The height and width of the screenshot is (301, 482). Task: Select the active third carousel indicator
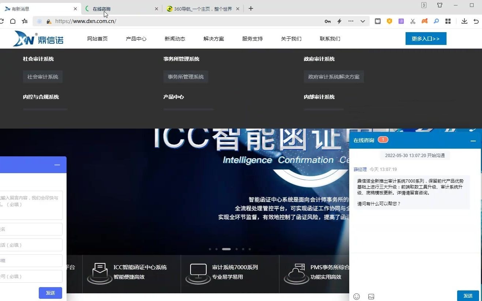tap(226, 249)
